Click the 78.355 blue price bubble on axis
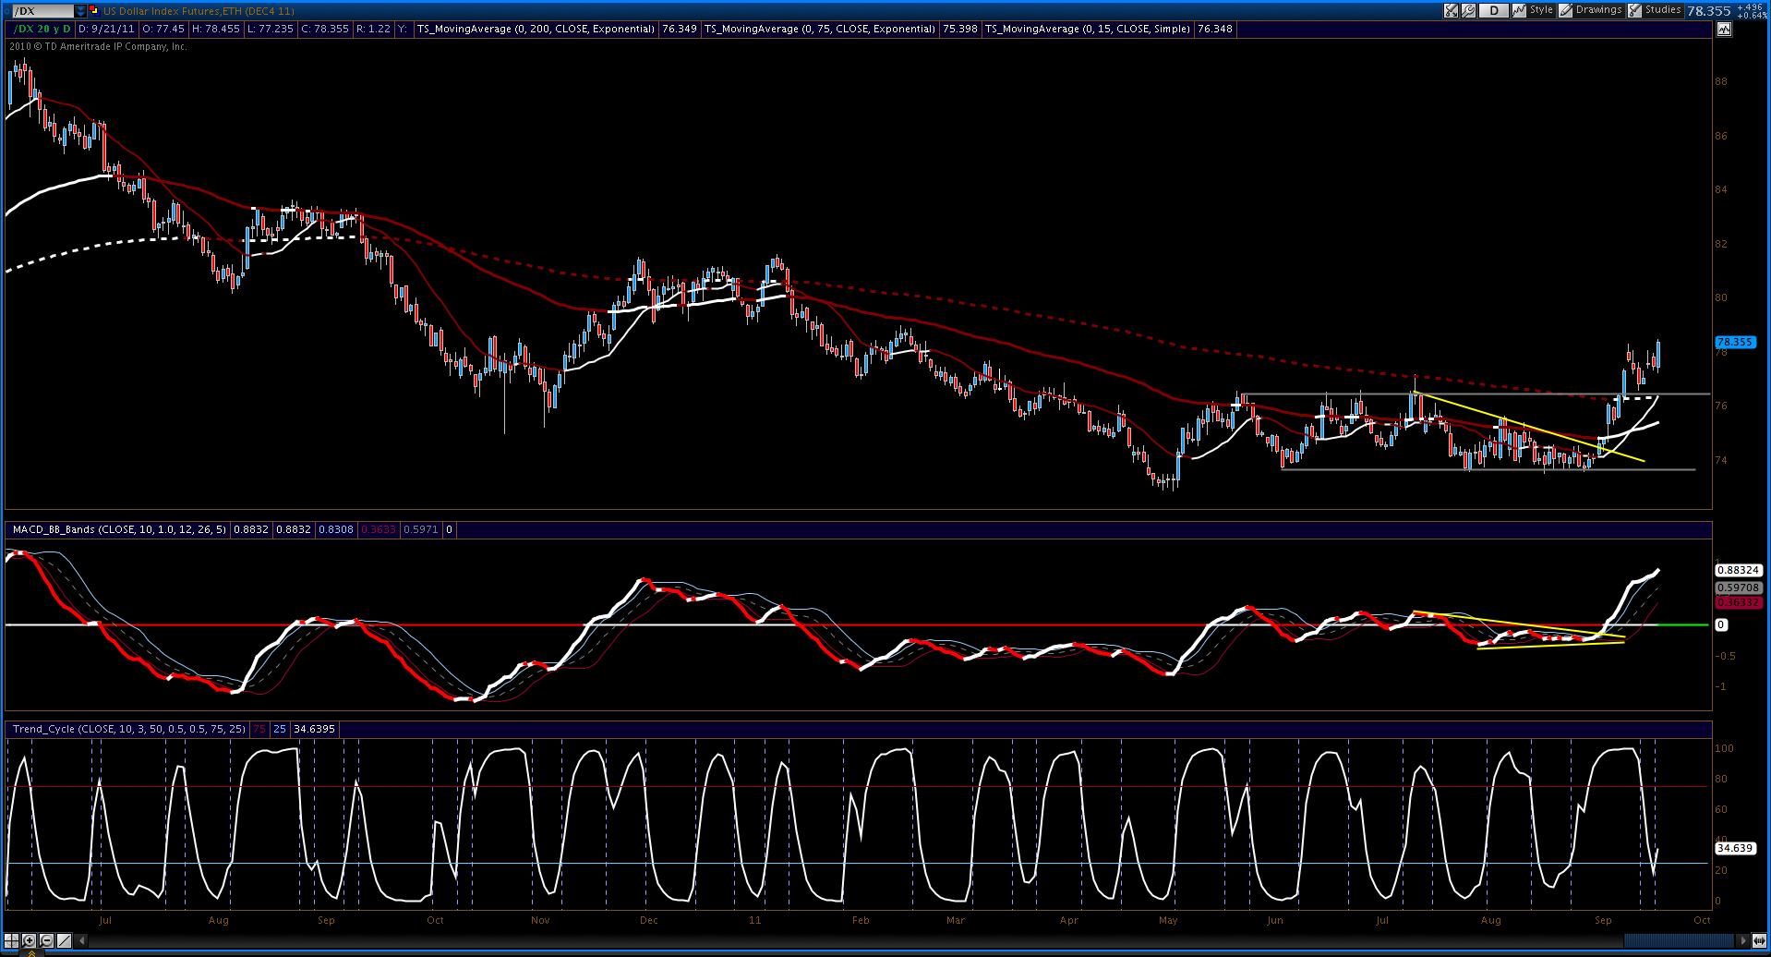 [1735, 342]
